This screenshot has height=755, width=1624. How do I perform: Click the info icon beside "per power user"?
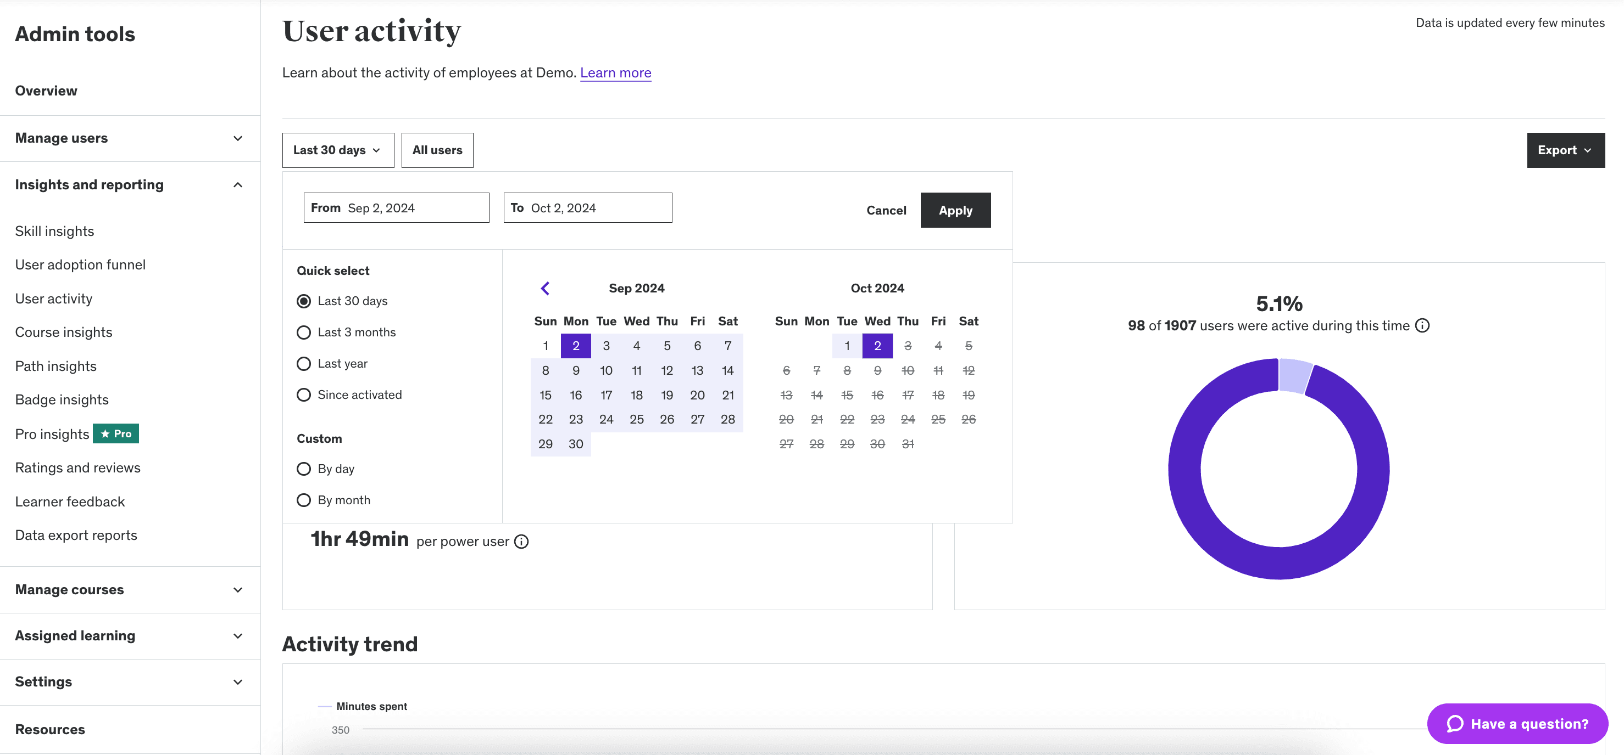coord(521,541)
